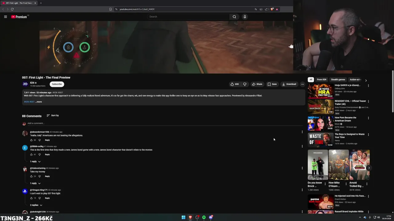Open the @VaduvaGaming commenter profile
This screenshot has height=221, width=394.
[25, 169]
